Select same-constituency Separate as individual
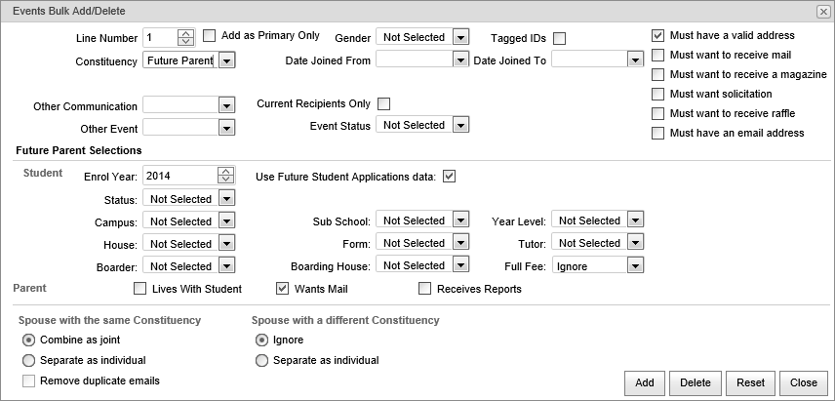Image resolution: width=835 pixels, height=401 pixels. 29,361
